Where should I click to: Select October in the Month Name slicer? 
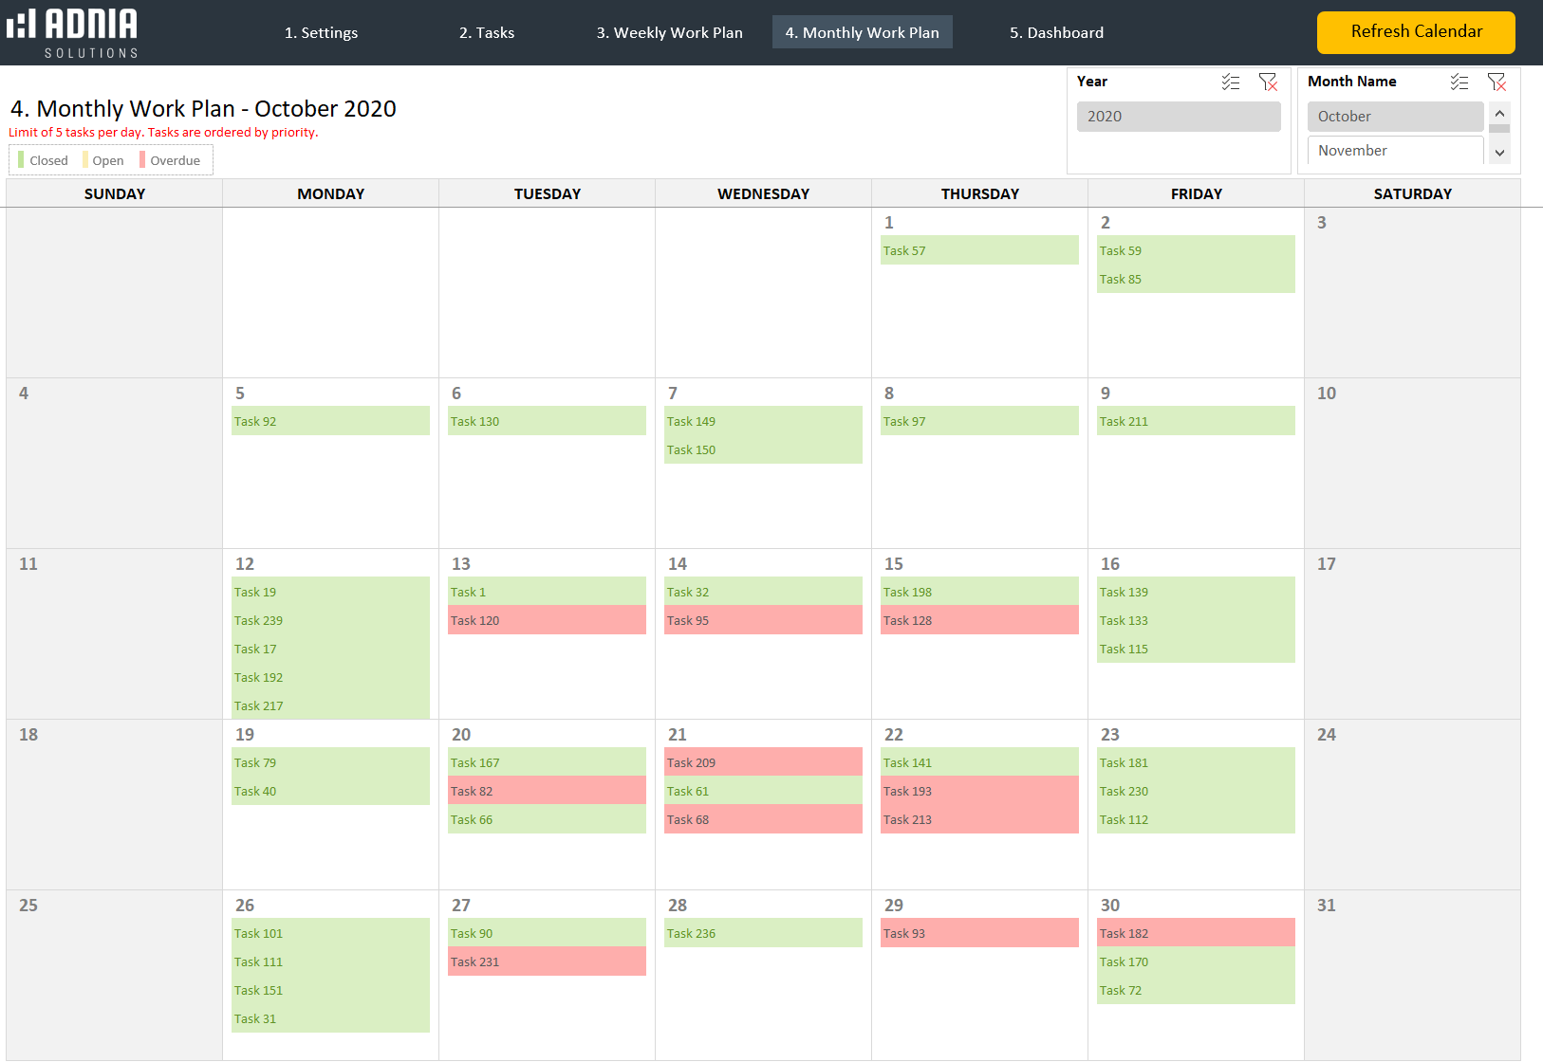[x=1394, y=117]
